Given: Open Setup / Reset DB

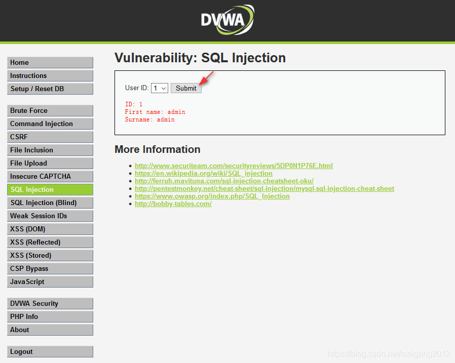Looking at the screenshot, I should pyautogui.click(x=50, y=89).
